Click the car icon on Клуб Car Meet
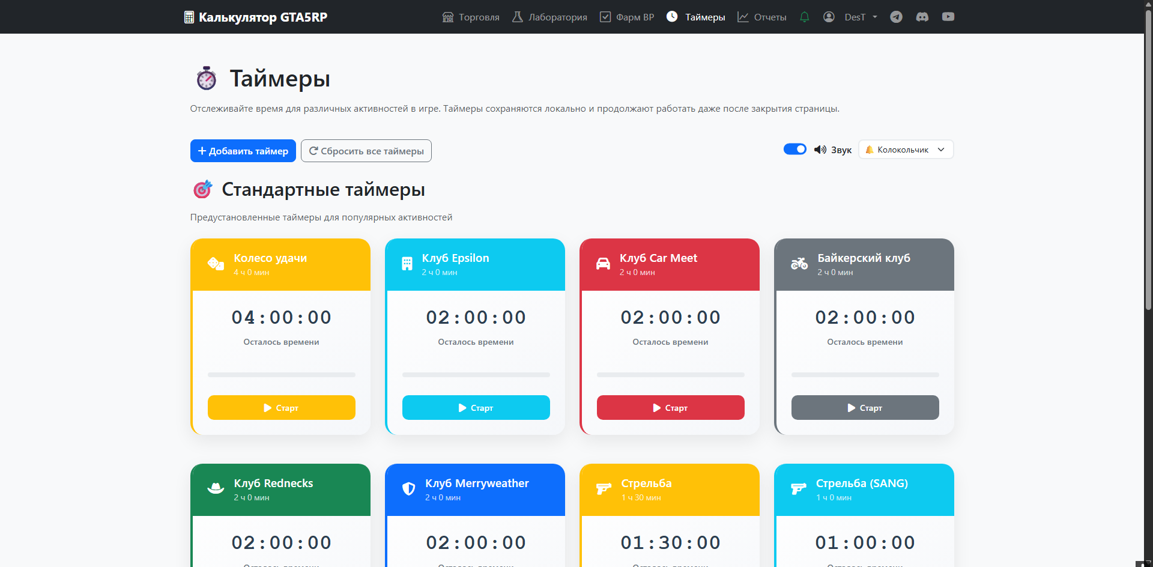1153x567 pixels. click(x=603, y=264)
